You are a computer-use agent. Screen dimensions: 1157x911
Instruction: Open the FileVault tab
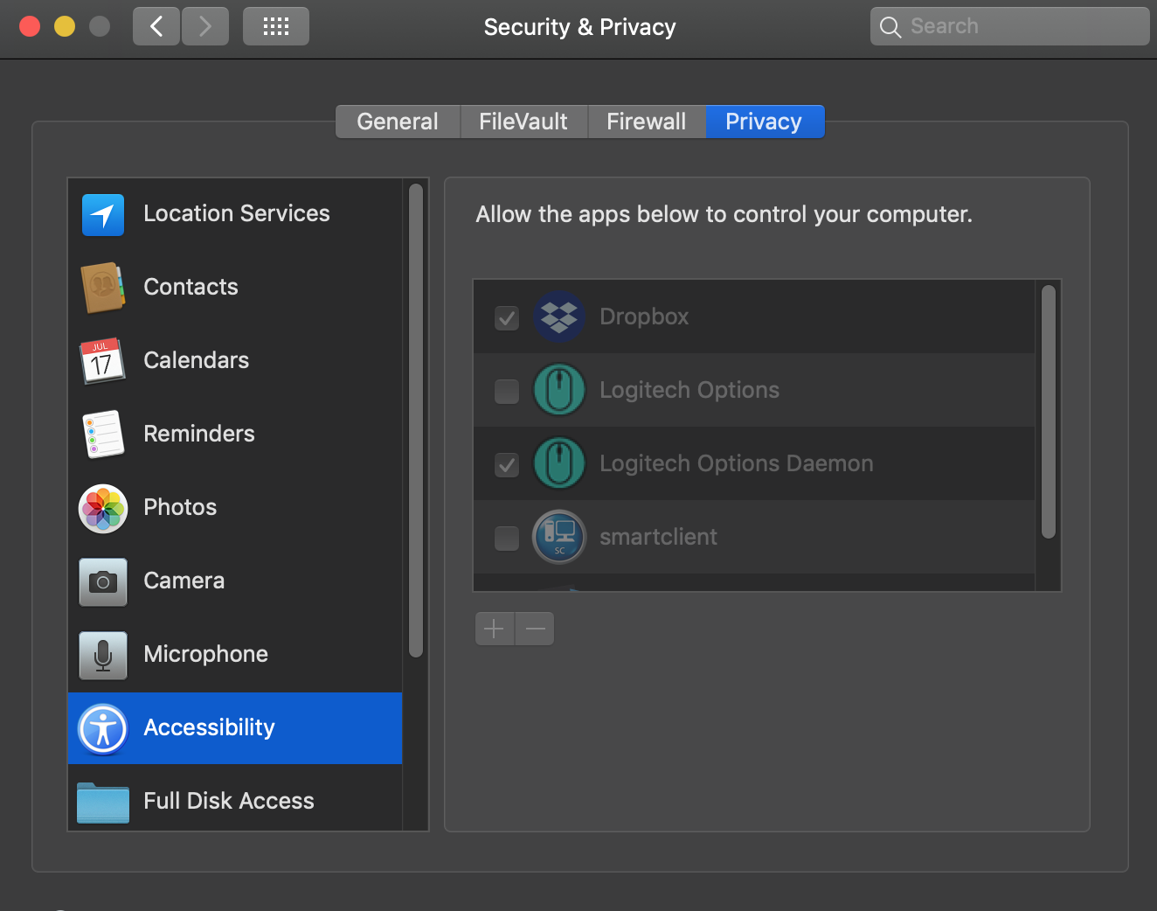pyautogui.click(x=523, y=122)
